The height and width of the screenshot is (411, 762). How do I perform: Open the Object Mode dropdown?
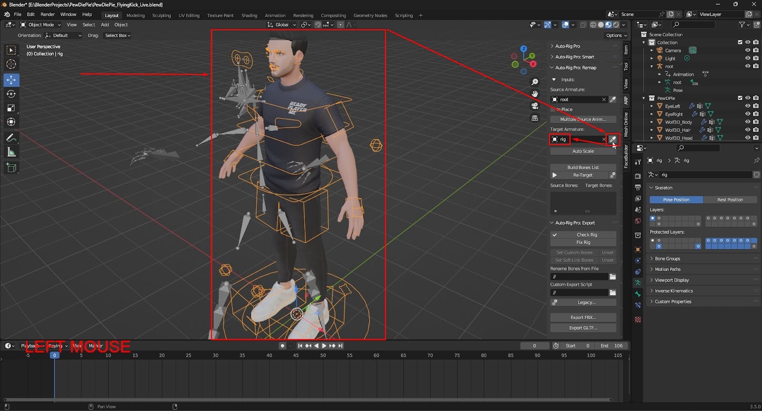click(x=41, y=25)
